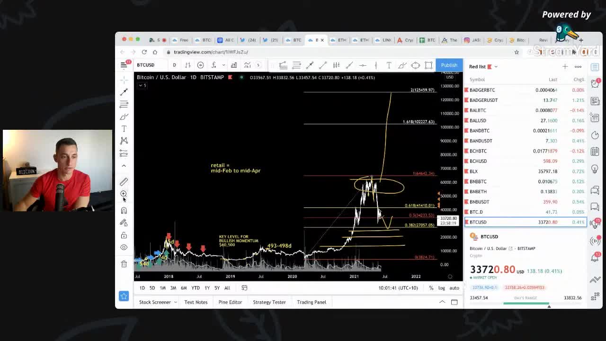Screen dimensions: 606x341
Task: Open the Pine Editor panel tab
Action: 230,302
